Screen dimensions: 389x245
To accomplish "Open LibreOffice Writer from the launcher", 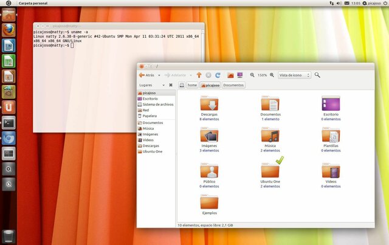I will point(9,46).
